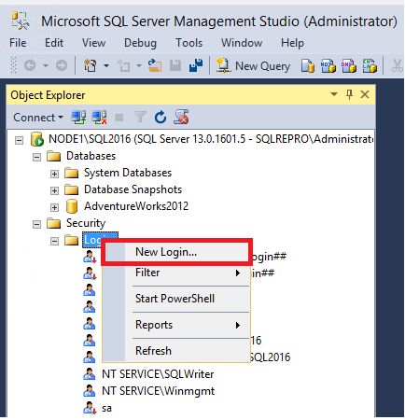Viewport: 405px width, 420px height.
Task: Open the Edit menu
Action: pos(54,43)
